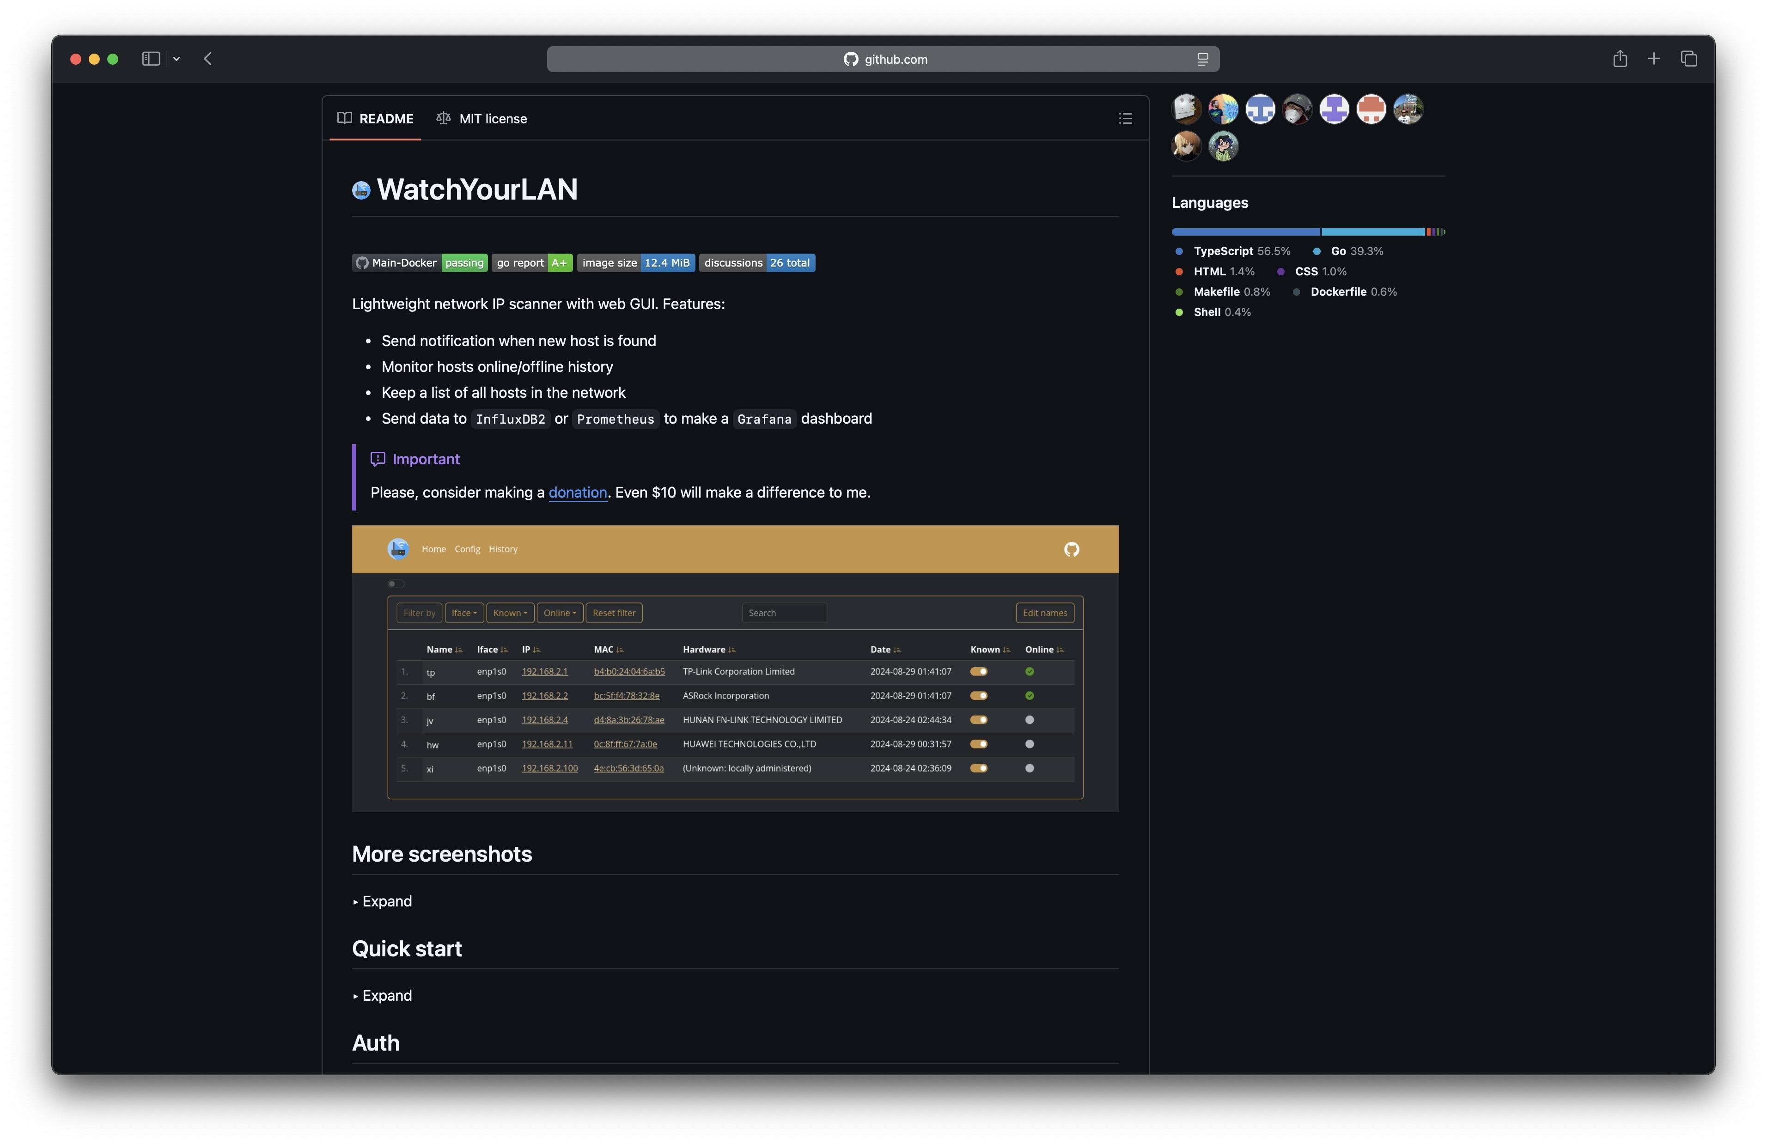Click the light blue Go segment of languages bar
The width and height of the screenshot is (1767, 1143).
[x=1374, y=232]
